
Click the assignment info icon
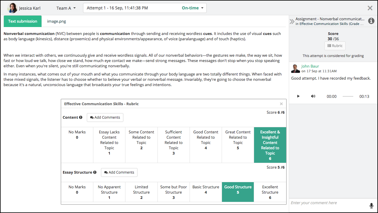pos(371,21)
